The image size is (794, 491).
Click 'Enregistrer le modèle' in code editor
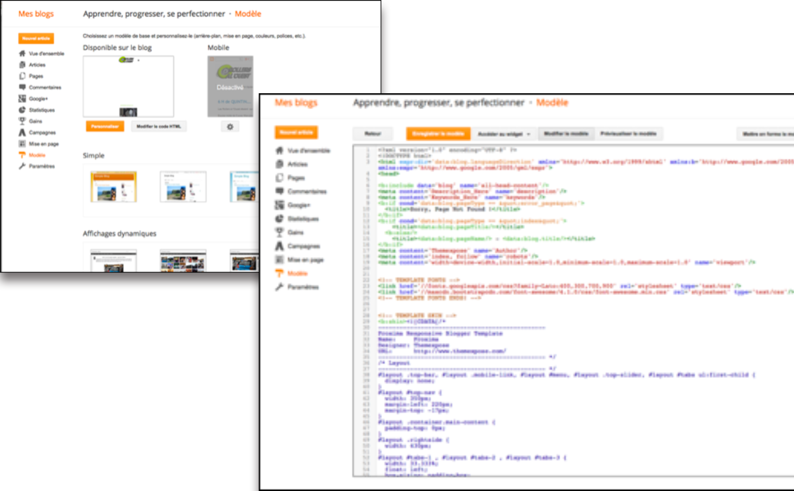click(x=438, y=134)
